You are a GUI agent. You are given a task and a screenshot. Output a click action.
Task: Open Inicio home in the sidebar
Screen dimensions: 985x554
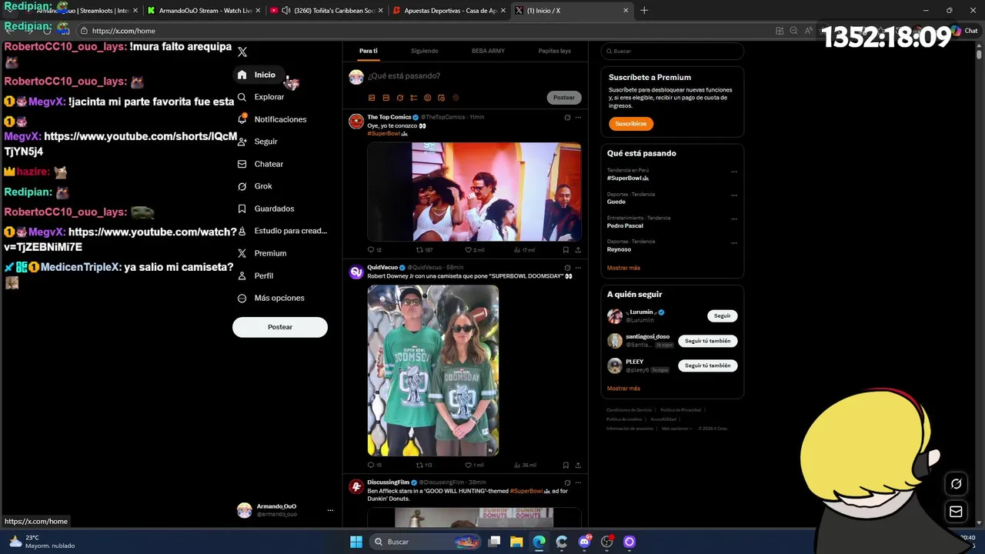click(x=257, y=75)
